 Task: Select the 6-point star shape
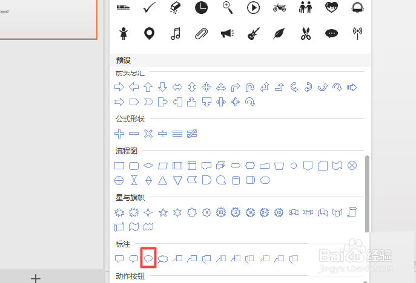click(x=177, y=212)
